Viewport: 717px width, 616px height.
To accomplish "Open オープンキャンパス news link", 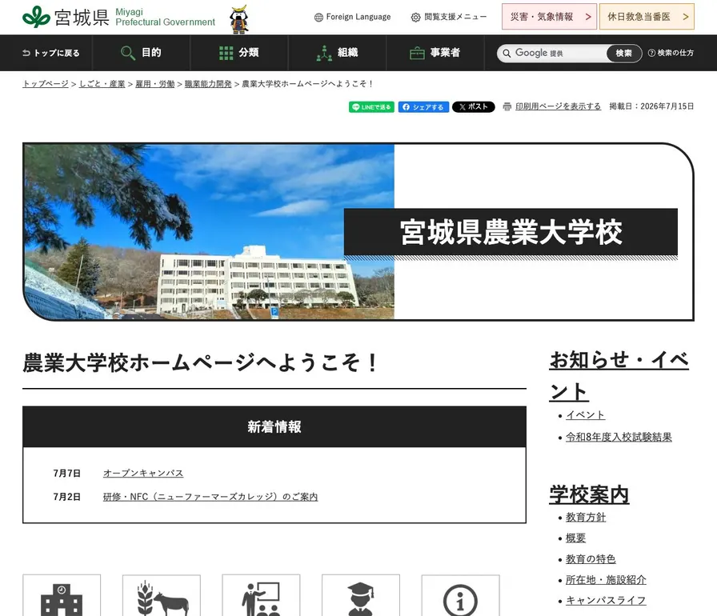I will [143, 473].
